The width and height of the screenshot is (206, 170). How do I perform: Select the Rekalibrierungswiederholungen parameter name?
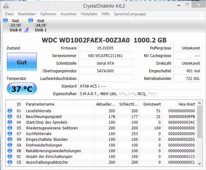(53, 151)
